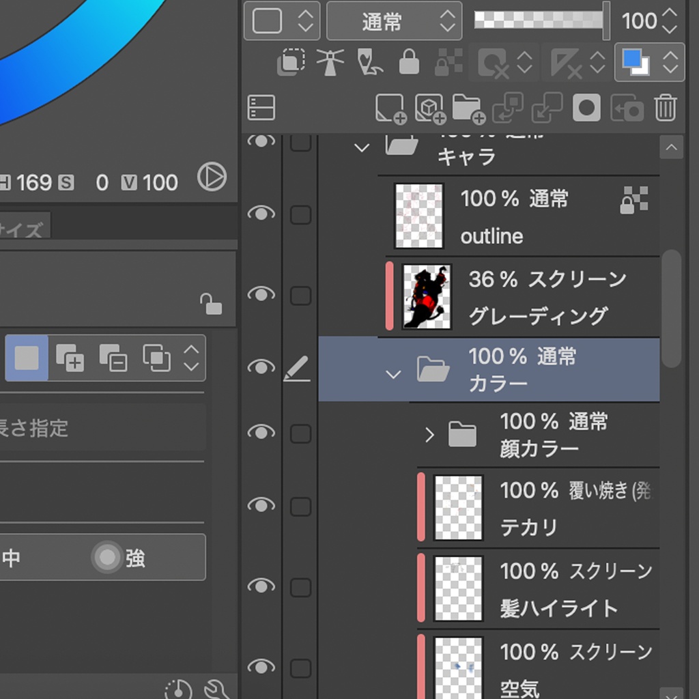
Task: Select add to selection mode
Action: [x=70, y=358]
